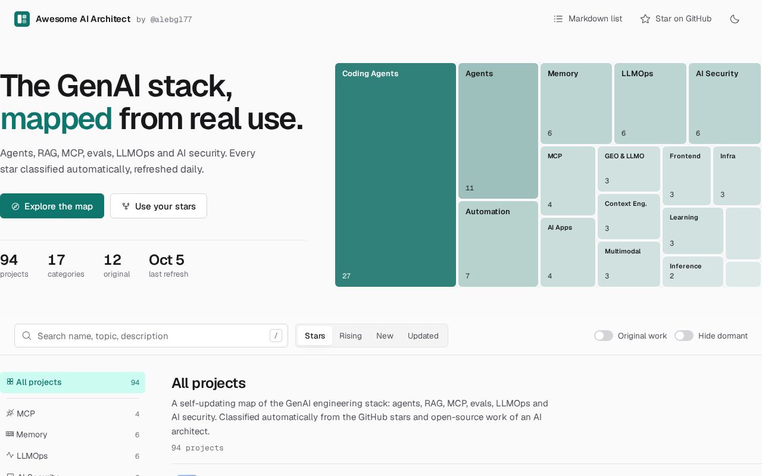
Task: Select the MCP category in the sidebar
Action: (73, 414)
